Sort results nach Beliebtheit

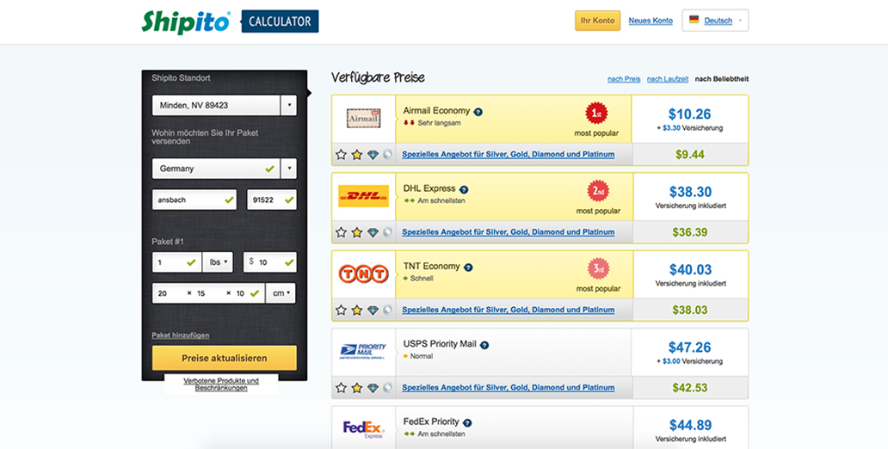pyautogui.click(x=721, y=79)
